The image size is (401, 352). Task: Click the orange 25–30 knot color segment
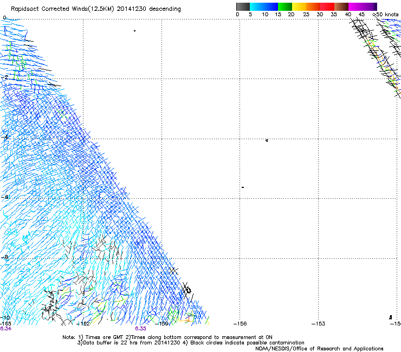[x=313, y=6]
